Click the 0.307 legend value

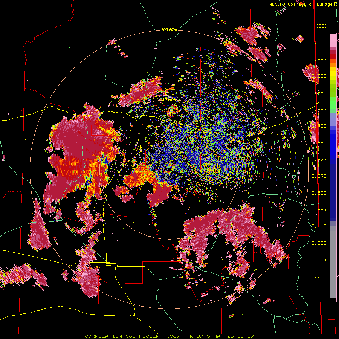pos(319,260)
